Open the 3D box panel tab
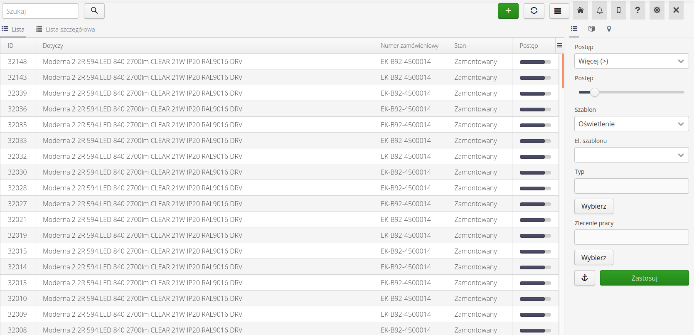This screenshot has height=335, width=694. [x=591, y=29]
